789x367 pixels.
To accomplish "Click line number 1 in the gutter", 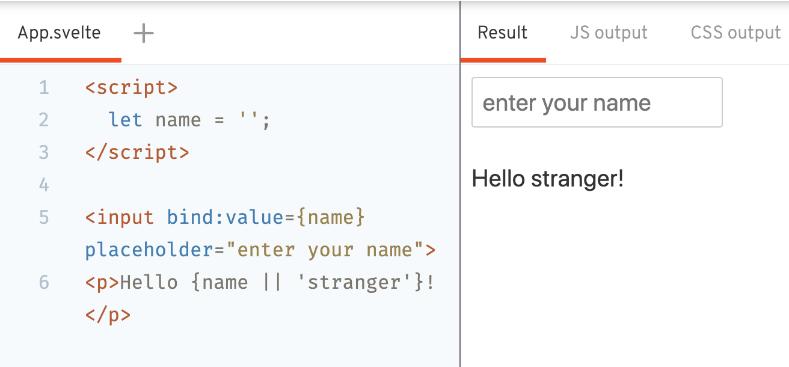I will pos(43,88).
